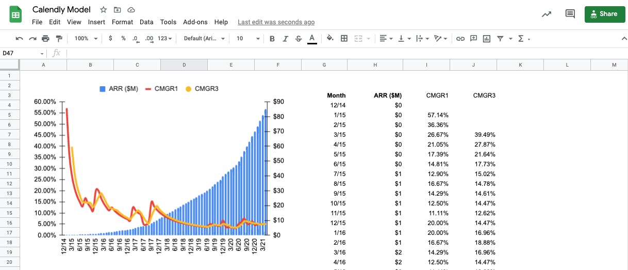This screenshot has height=270, width=628.
Task: Click the Last edit was seconds ago link
Action: (276, 22)
